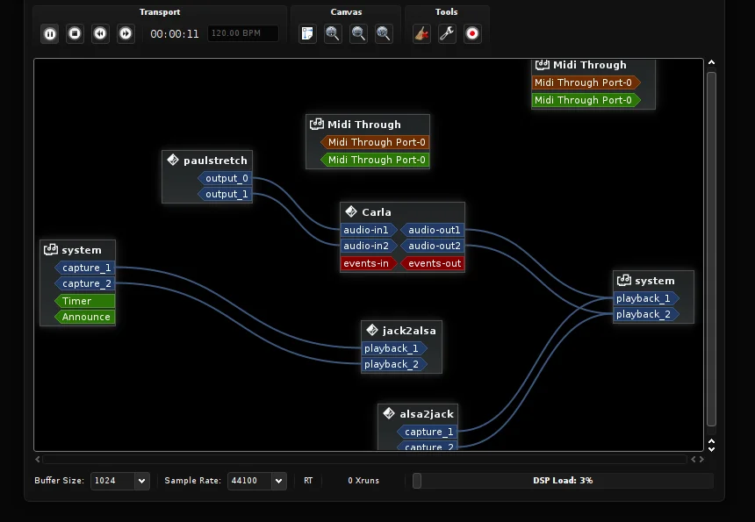Open settings with the wrench icon

click(447, 33)
